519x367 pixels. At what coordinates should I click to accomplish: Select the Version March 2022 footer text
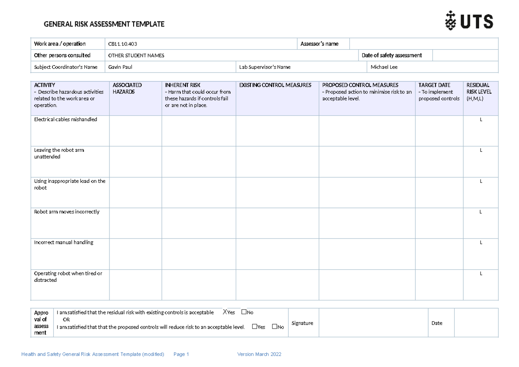pyautogui.click(x=259, y=354)
